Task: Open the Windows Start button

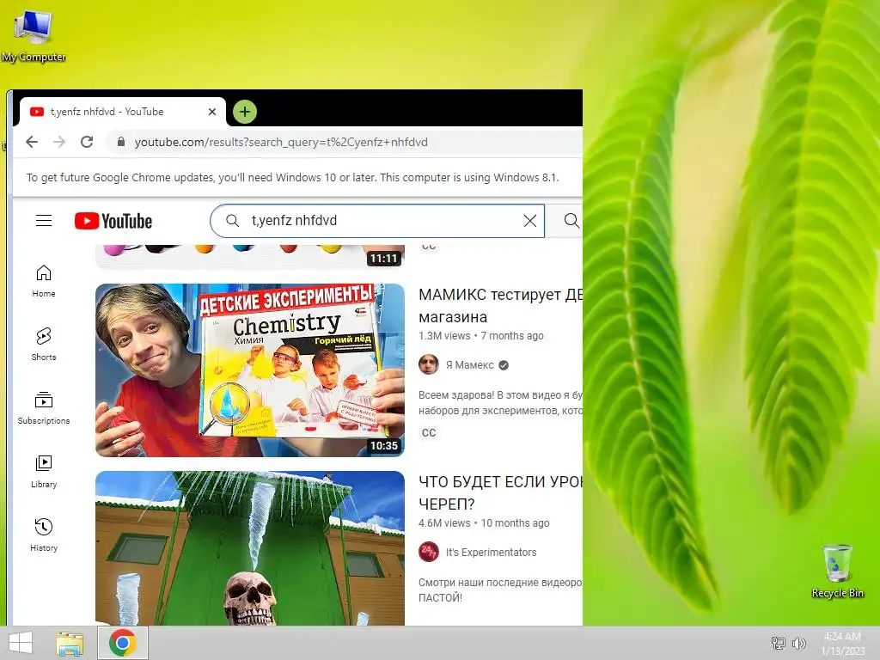Action: (21, 643)
